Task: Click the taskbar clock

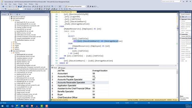Action: [x=188, y=106]
